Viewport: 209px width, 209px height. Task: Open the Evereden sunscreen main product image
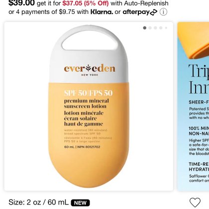coord(89,106)
